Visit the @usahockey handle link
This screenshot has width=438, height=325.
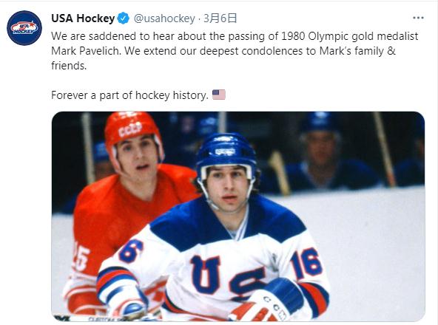point(164,18)
